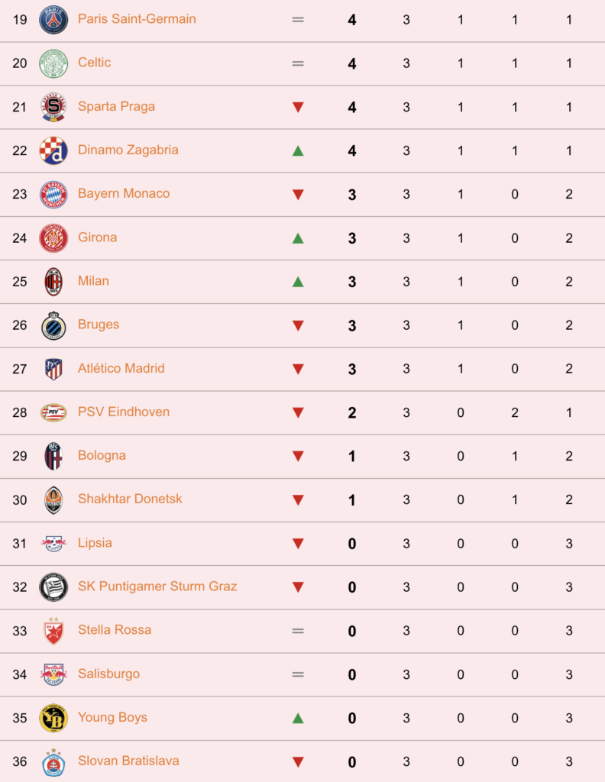The width and height of the screenshot is (605, 782).
Task: Click the Dinamo Zagabria crest
Action: tap(53, 150)
